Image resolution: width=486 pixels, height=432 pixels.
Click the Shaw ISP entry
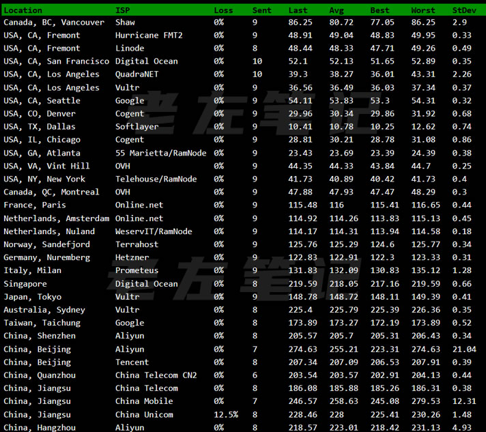[125, 23]
